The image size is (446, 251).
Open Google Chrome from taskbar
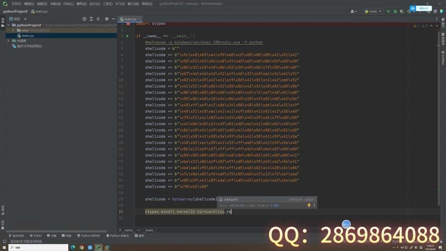click(82, 247)
